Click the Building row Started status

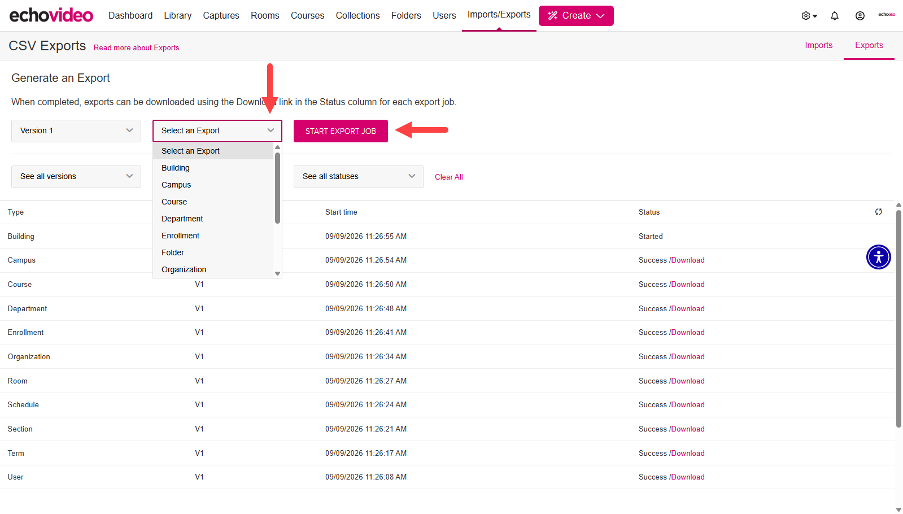tap(651, 237)
